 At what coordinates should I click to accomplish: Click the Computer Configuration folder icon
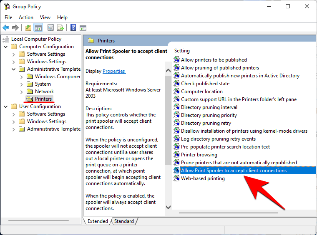point(14,47)
